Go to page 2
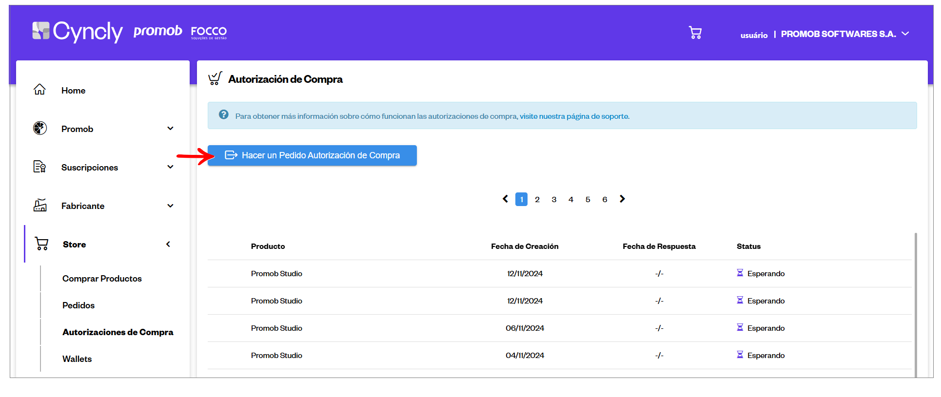Screen dimensions: 941x397 (x=537, y=199)
